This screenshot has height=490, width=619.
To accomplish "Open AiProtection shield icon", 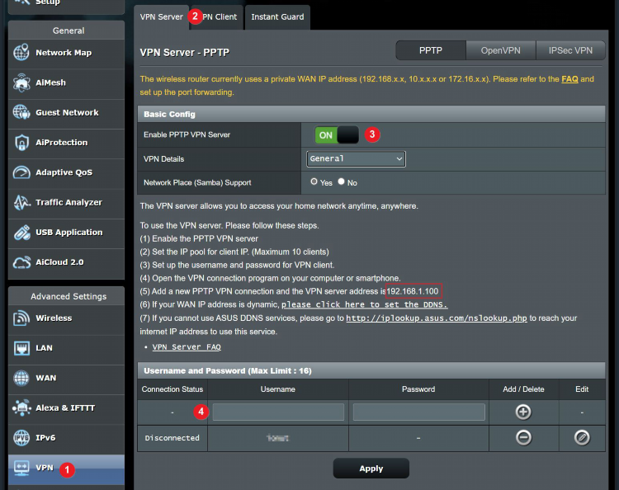I will [x=21, y=143].
